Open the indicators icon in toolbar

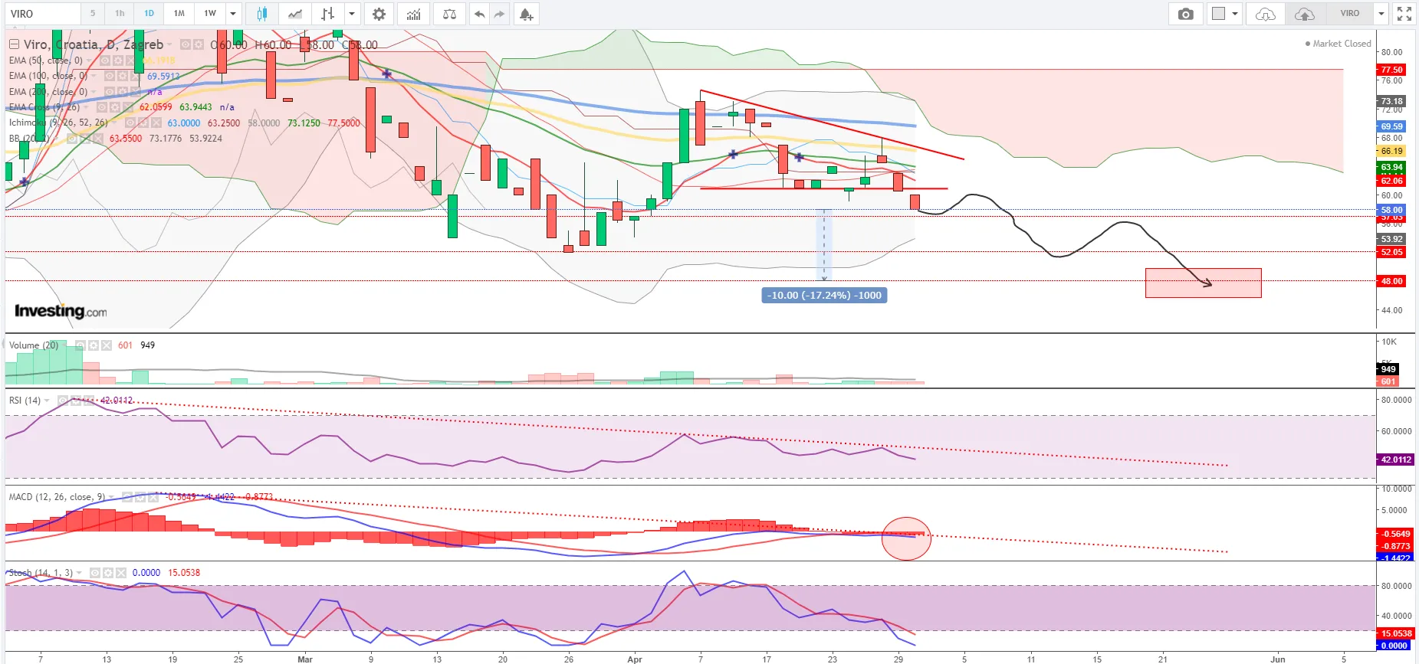click(414, 14)
